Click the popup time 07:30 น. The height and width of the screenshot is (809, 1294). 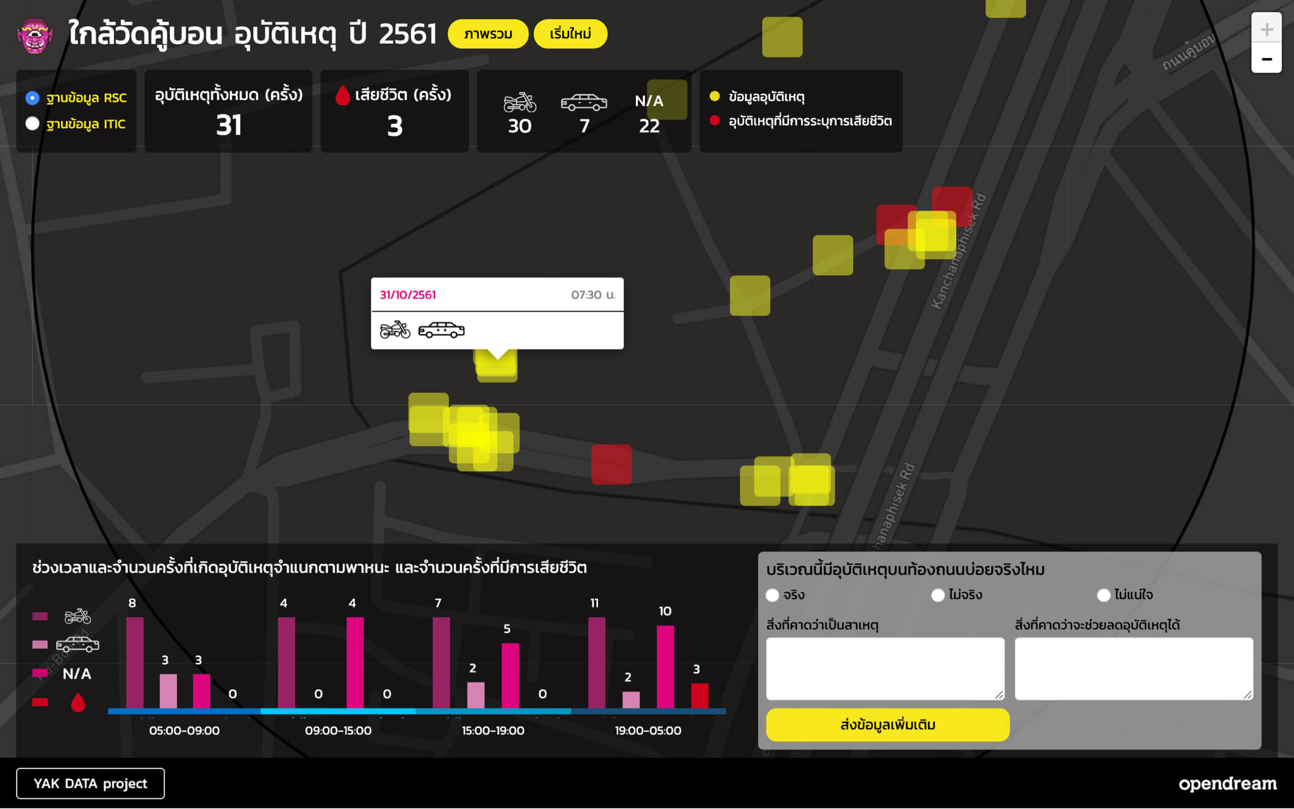(x=593, y=295)
